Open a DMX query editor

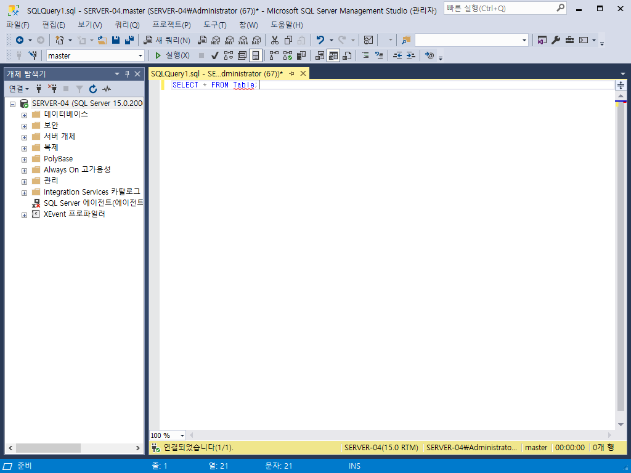(x=229, y=40)
